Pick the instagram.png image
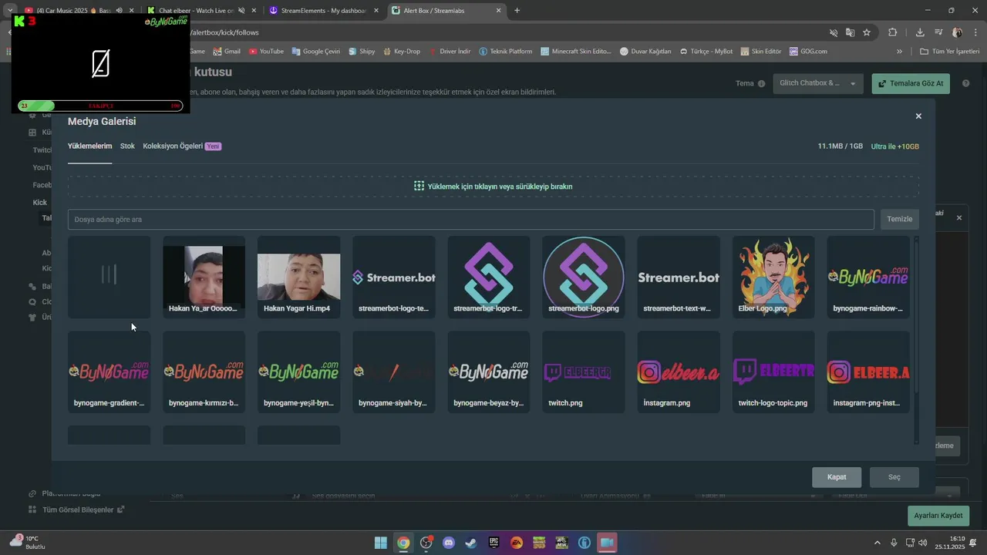 click(678, 372)
